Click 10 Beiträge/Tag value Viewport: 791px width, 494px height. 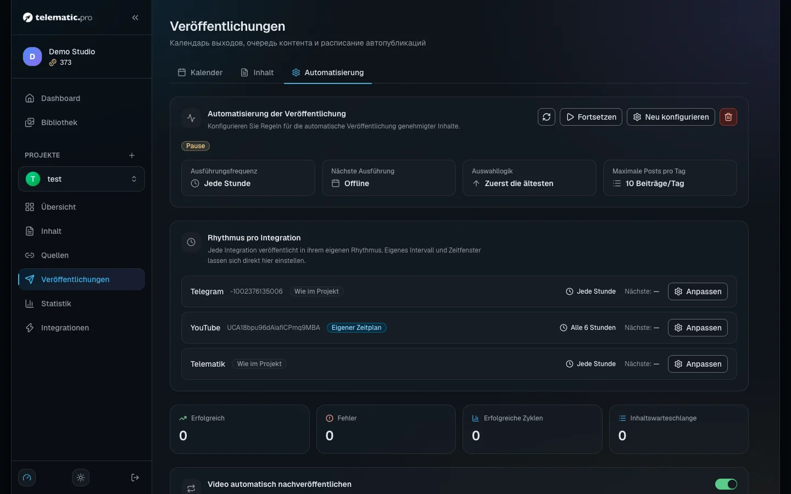pyautogui.click(x=655, y=183)
